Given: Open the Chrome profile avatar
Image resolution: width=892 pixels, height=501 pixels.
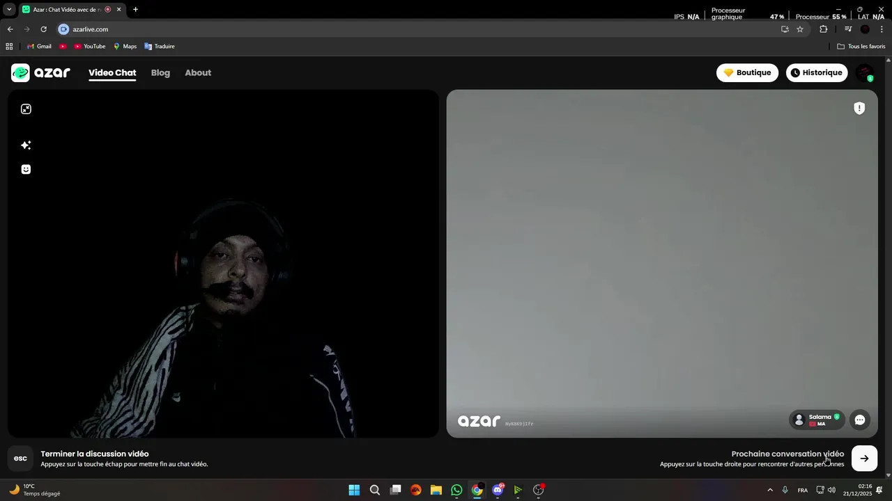Looking at the screenshot, I should coord(865,29).
